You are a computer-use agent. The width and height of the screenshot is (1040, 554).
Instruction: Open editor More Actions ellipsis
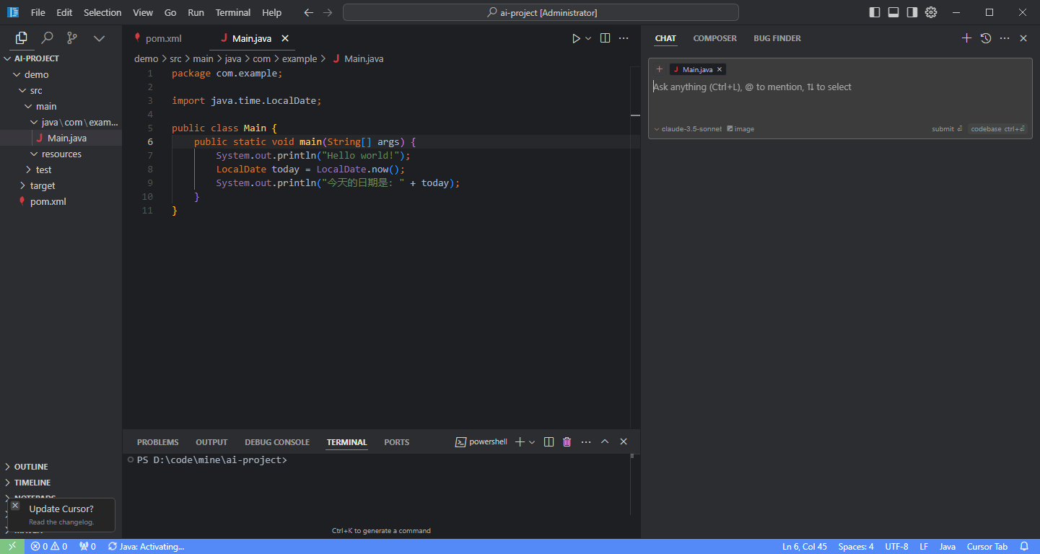(624, 38)
